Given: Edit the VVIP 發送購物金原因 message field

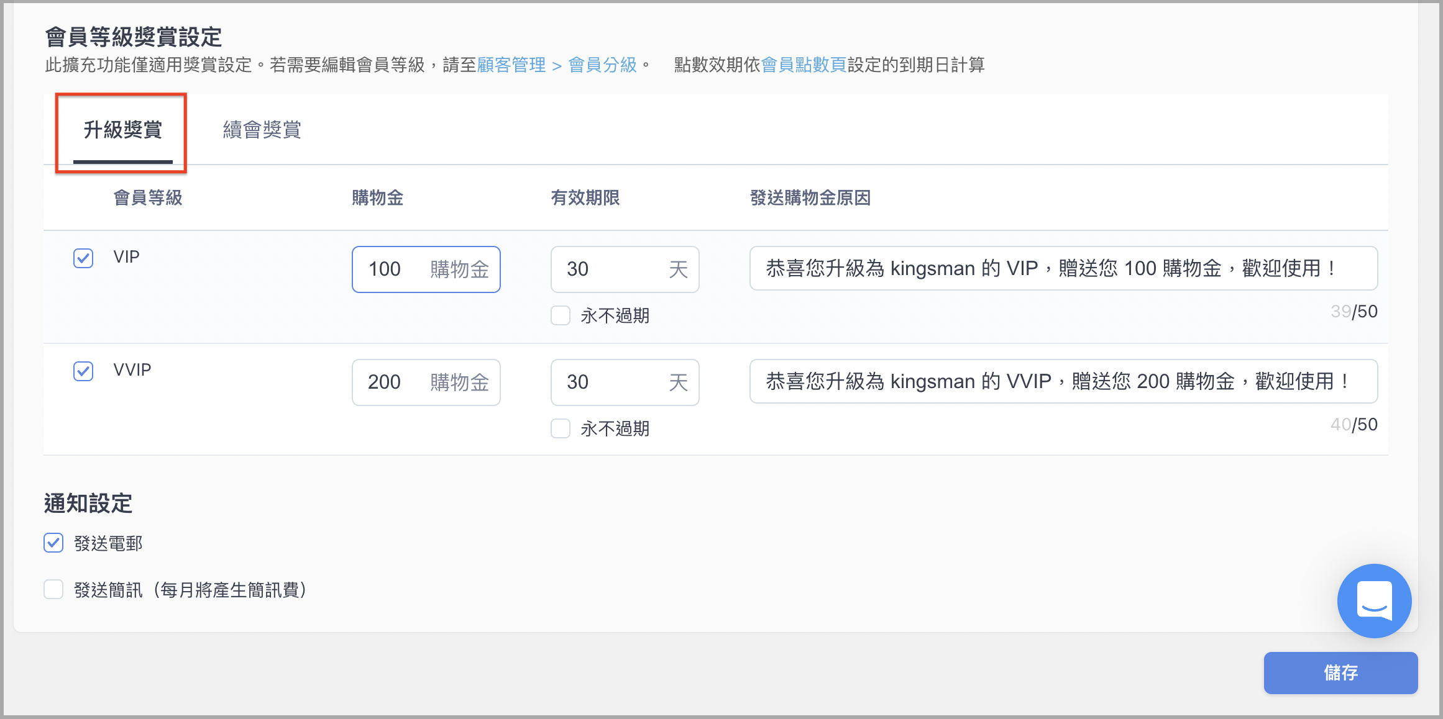Looking at the screenshot, I should [x=1063, y=381].
